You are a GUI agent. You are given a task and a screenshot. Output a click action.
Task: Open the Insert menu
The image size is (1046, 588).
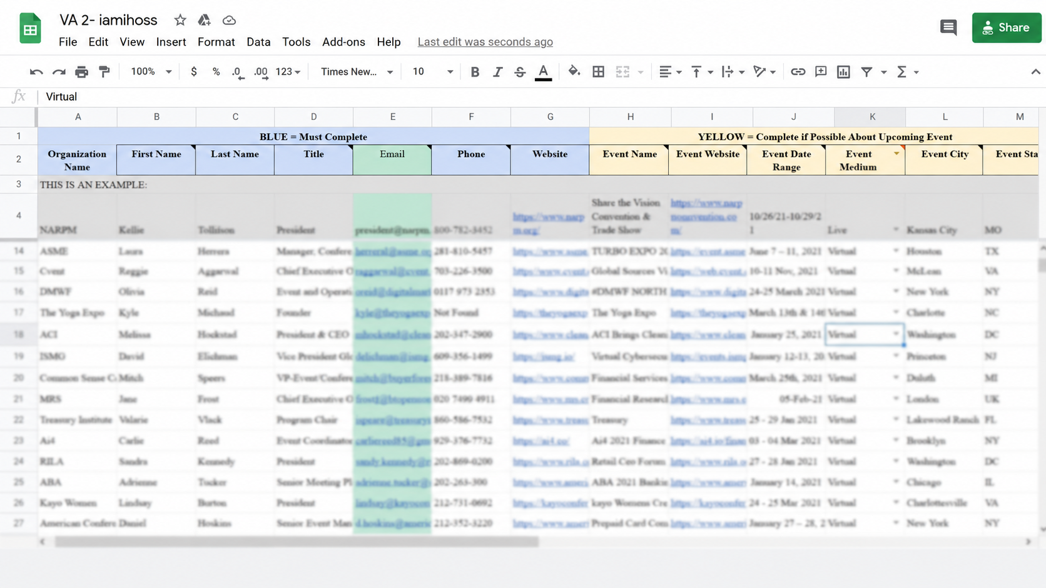171,42
